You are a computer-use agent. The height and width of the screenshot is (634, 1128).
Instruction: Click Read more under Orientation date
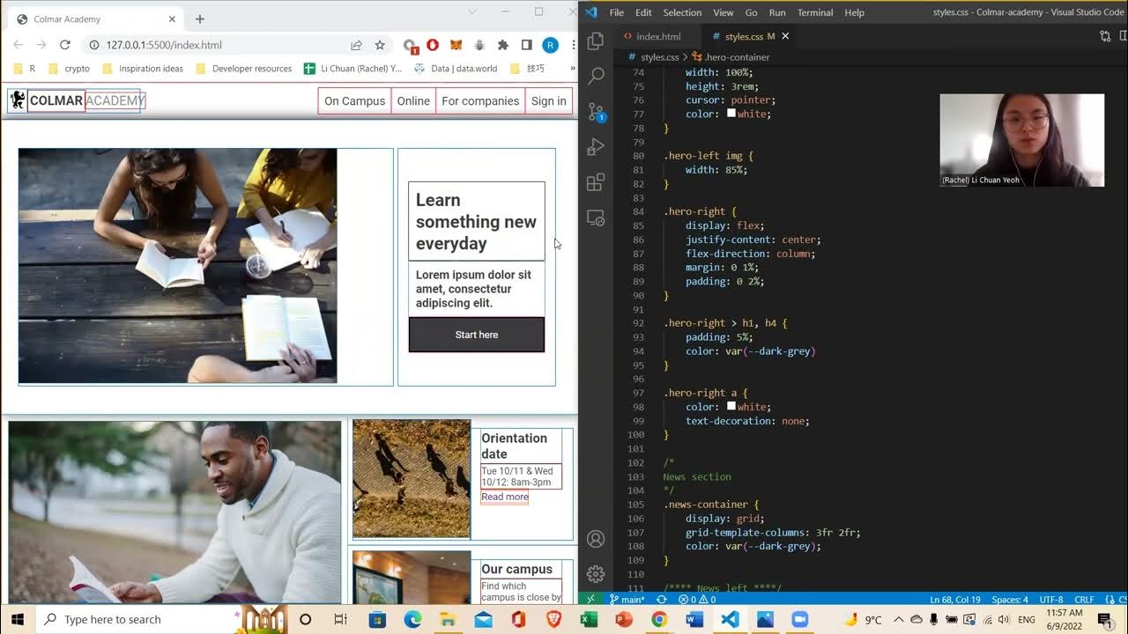505,497
